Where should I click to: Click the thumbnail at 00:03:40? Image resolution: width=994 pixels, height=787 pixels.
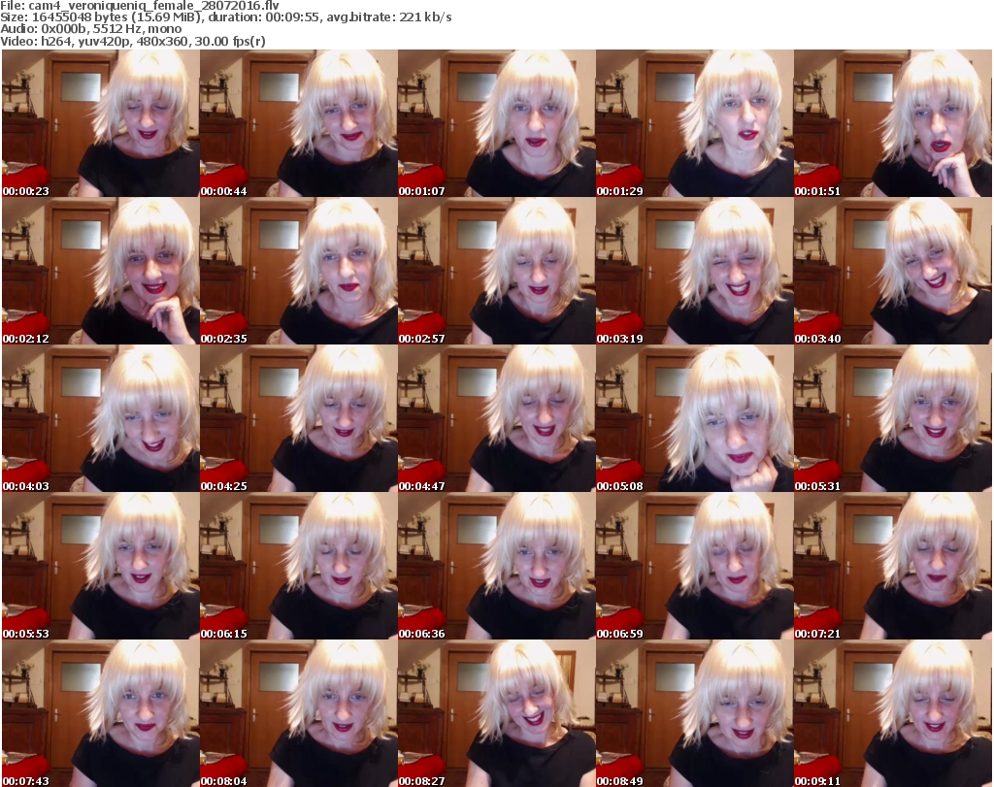893,271
